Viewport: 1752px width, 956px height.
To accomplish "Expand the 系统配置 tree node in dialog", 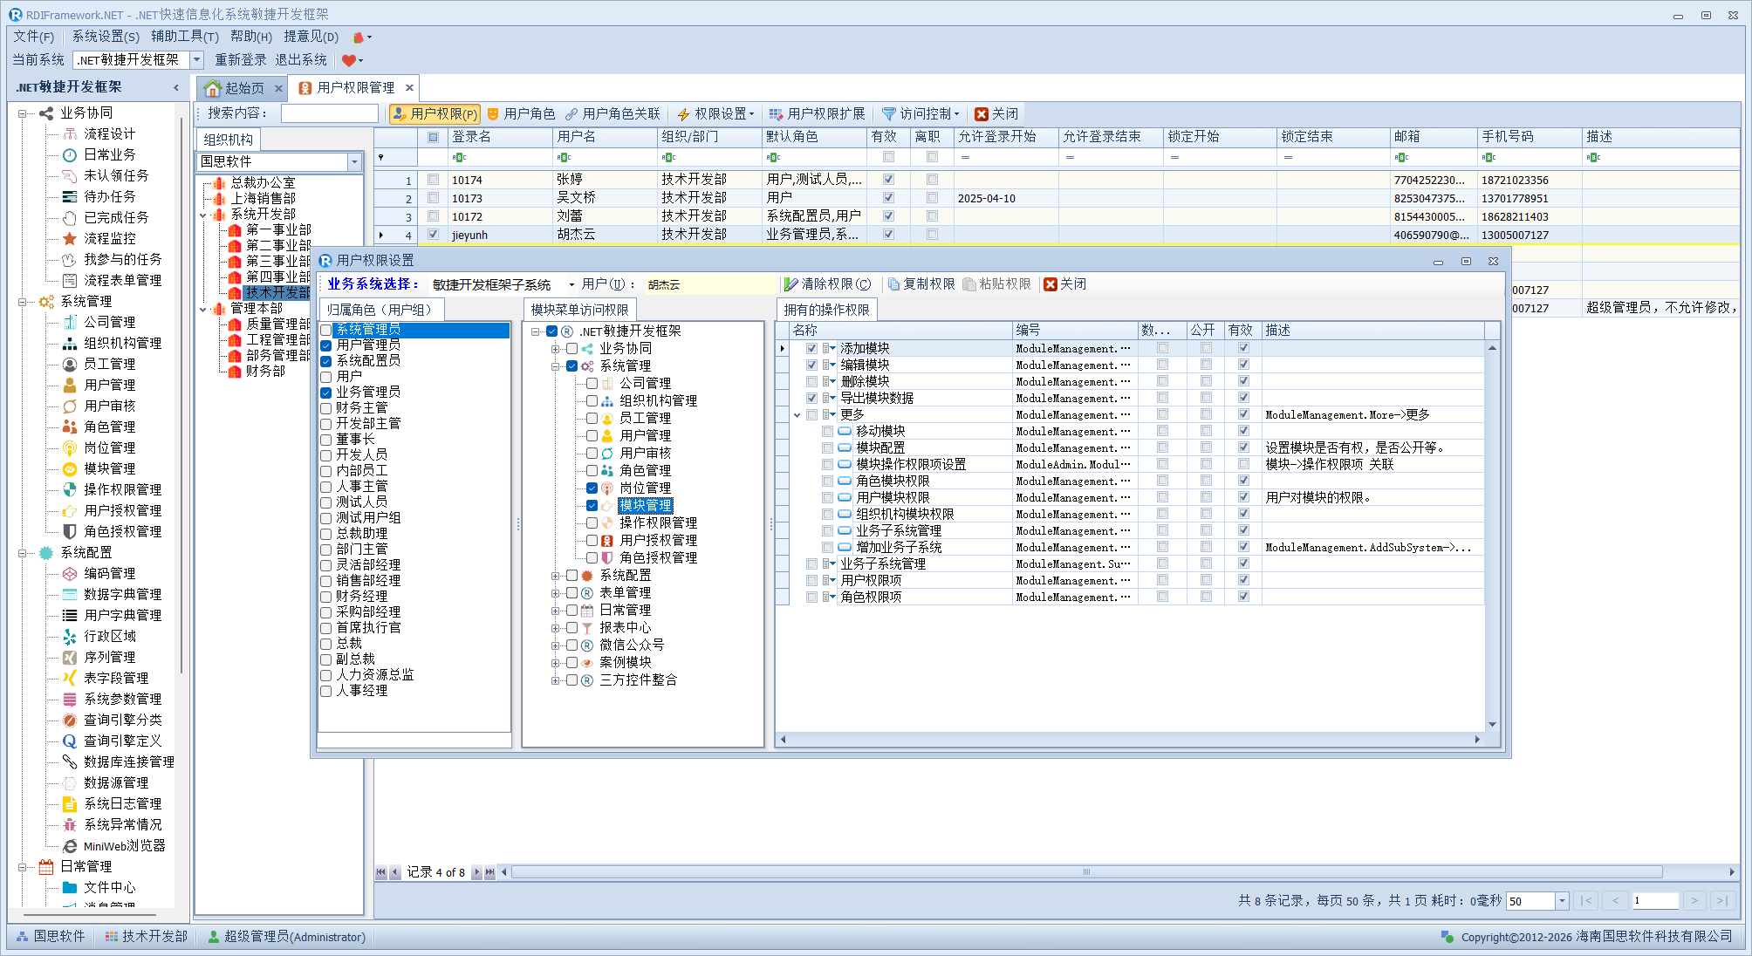I will [x=555, y=576].
